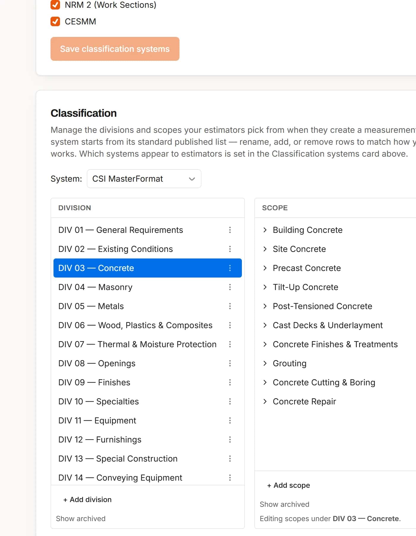The width and height of the screenshot is (416, 536).
Task: Click the Add scope button
Action: [289, 485]
